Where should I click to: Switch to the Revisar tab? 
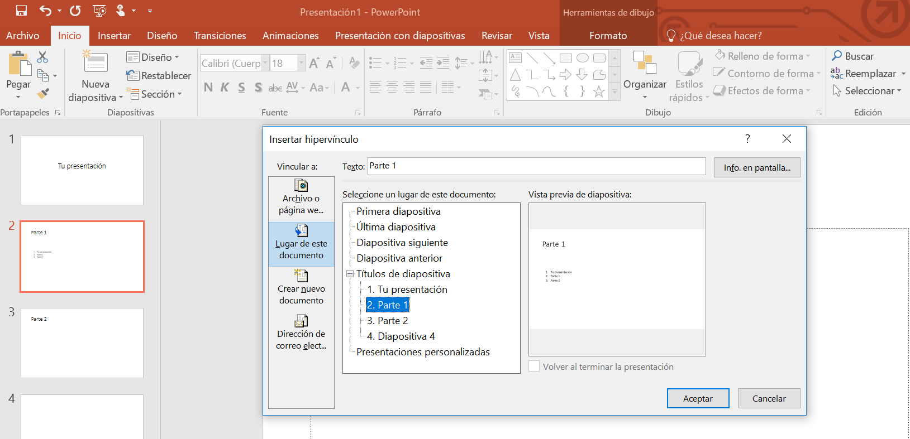coord(497,36)
